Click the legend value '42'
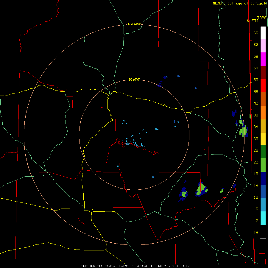268x268 pixels. tap(256, 103)
